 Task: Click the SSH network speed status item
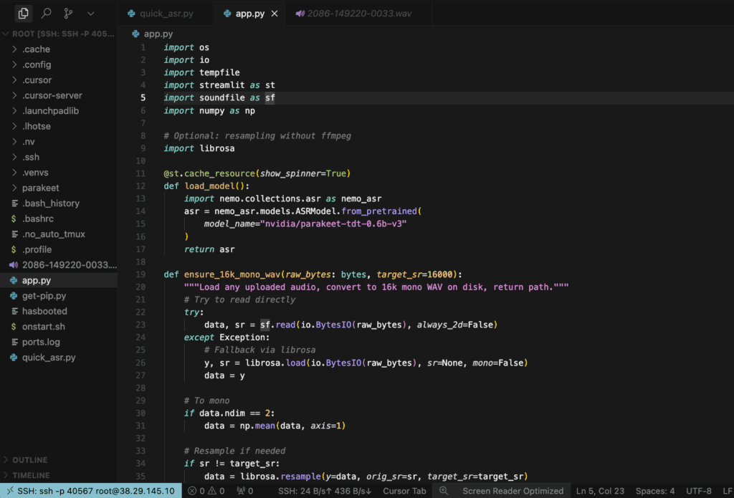325,491
